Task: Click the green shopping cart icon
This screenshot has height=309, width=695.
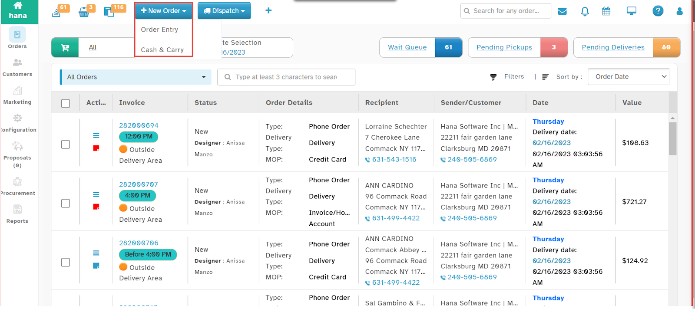Action: pyautogui.click(x=65, y=48)
